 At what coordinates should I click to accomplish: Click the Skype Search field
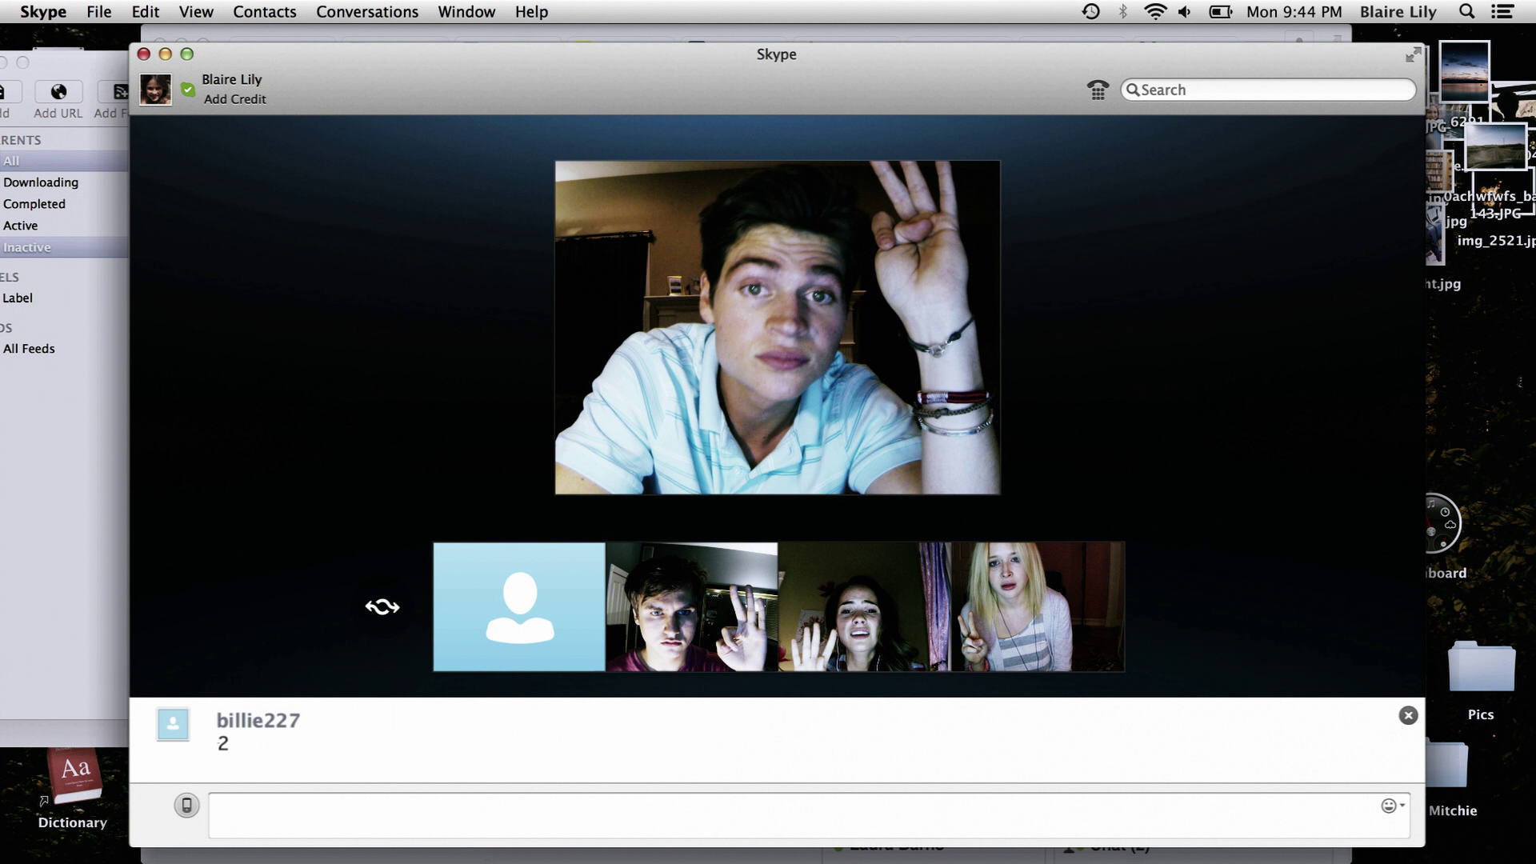tap(1268, 90)
